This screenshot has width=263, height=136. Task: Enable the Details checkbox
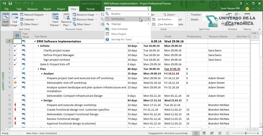tap(189, 20)
